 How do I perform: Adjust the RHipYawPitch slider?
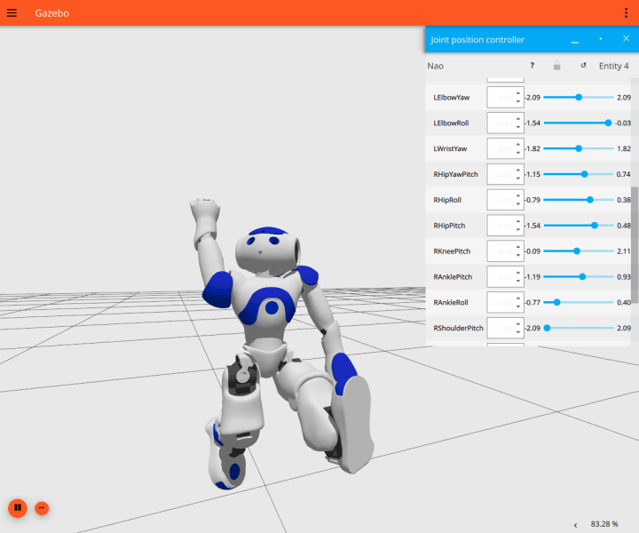[x=579, y=174]
